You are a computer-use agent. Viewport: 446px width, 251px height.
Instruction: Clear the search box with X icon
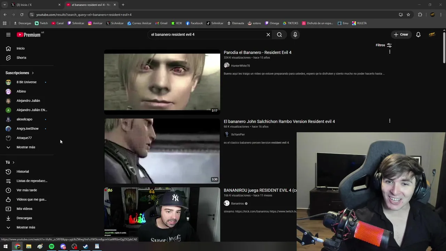268,35
